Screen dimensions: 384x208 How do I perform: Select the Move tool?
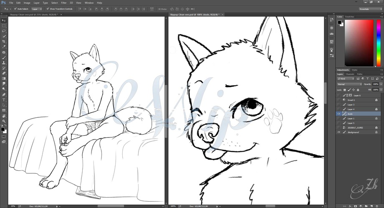[4, 20]
